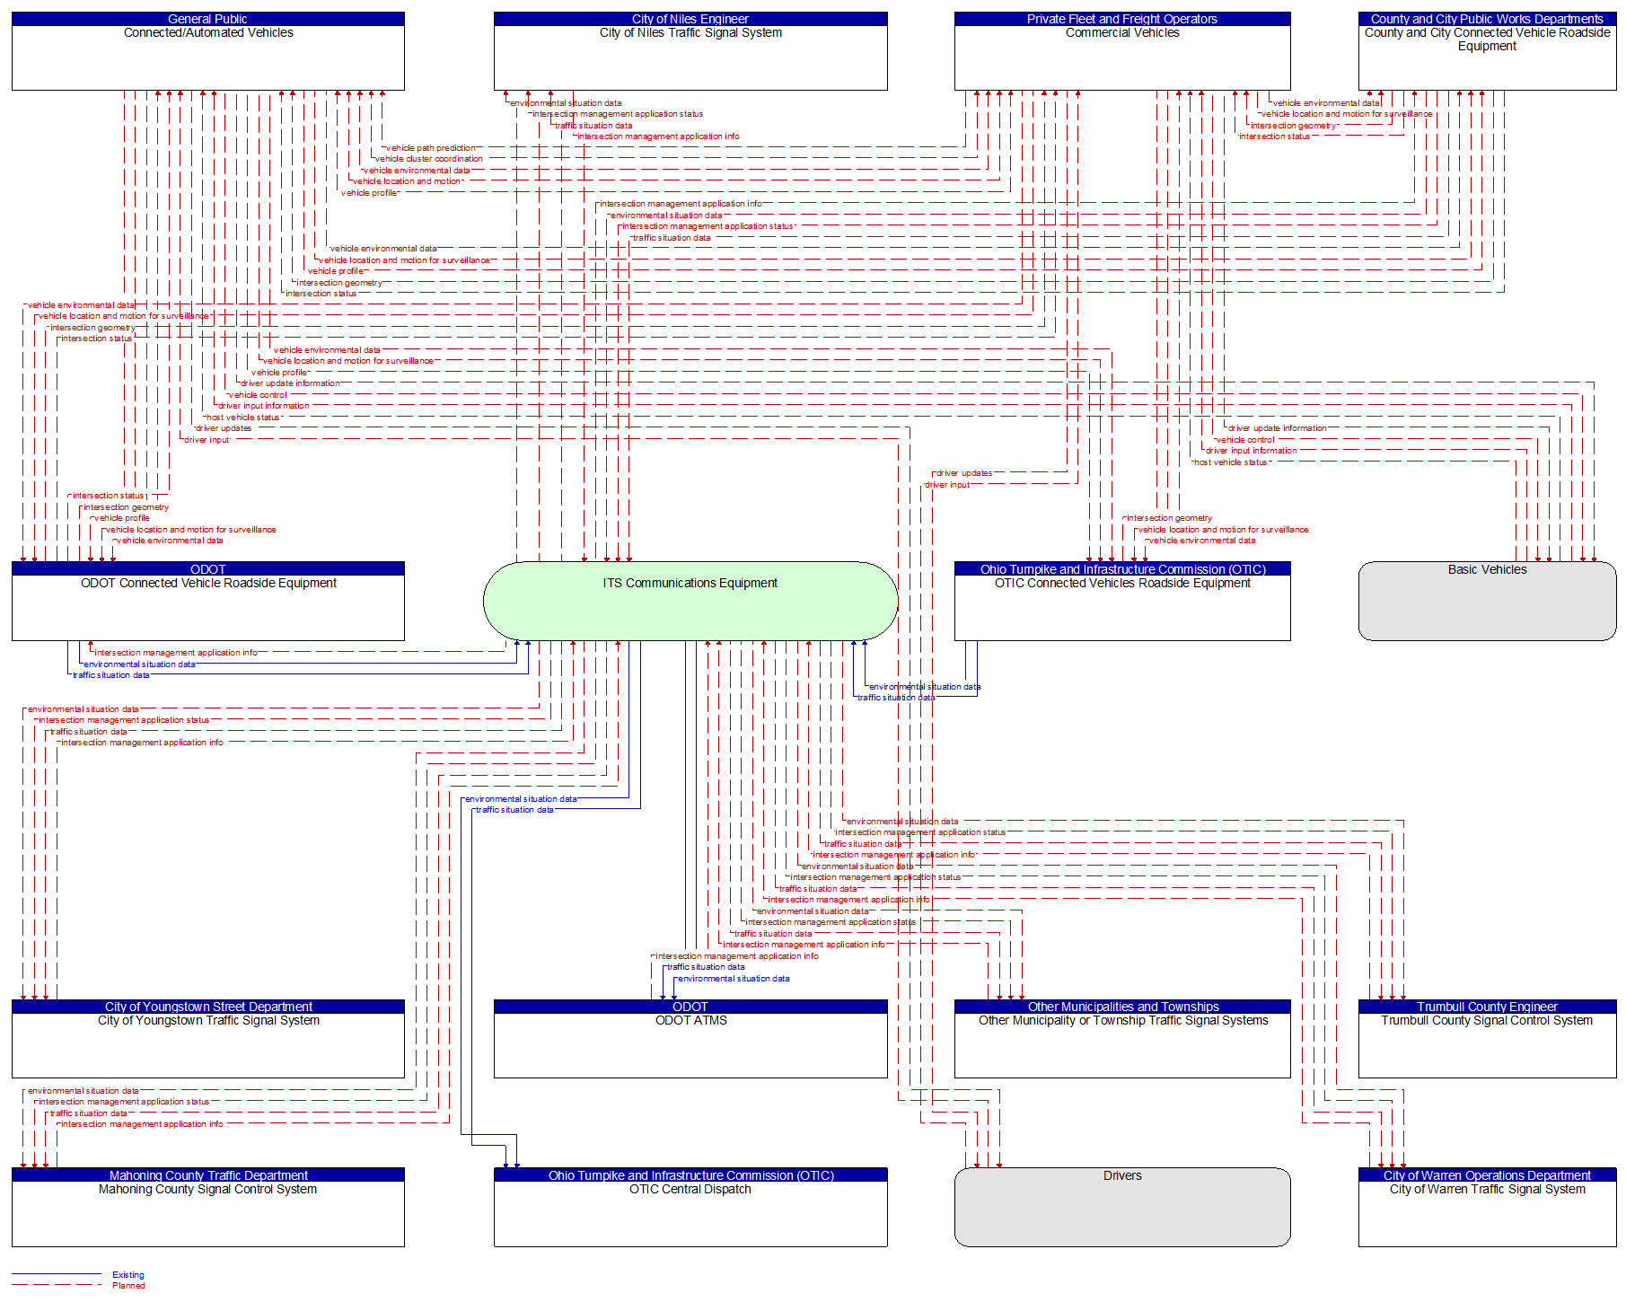Click the City of Niles Traffic Signal System label

pos(690,33)
